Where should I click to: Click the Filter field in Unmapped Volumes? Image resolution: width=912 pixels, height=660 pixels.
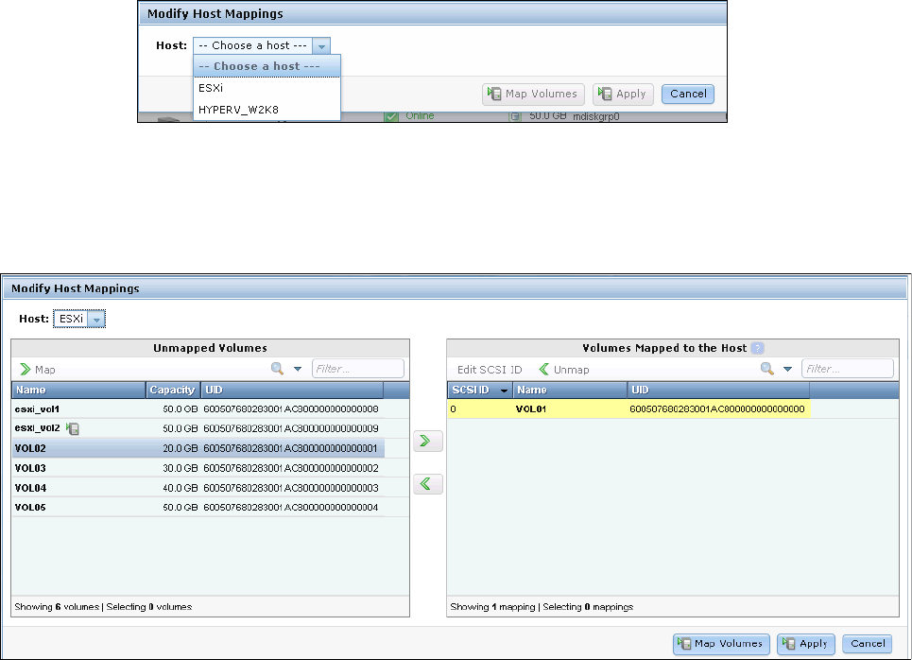pyautogui.click(x=357, y=369)
